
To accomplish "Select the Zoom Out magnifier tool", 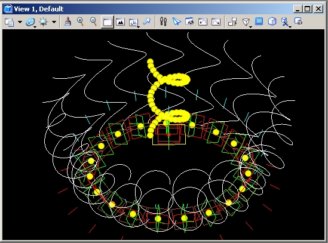I will 94,21.
